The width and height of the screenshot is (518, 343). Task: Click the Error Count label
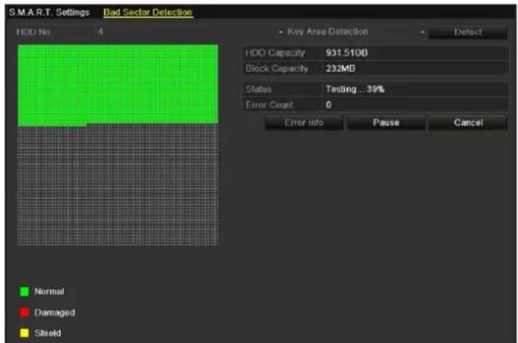270,105
